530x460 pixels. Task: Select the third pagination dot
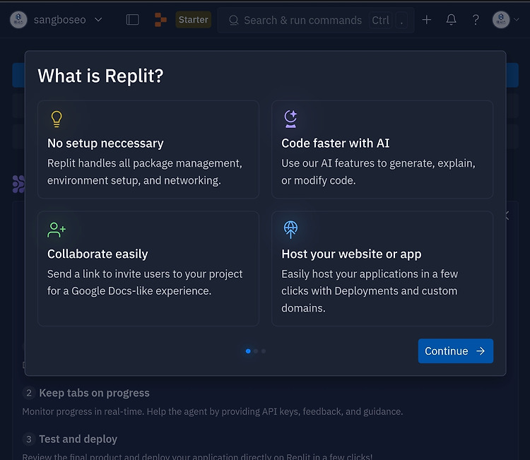(264, 351)
